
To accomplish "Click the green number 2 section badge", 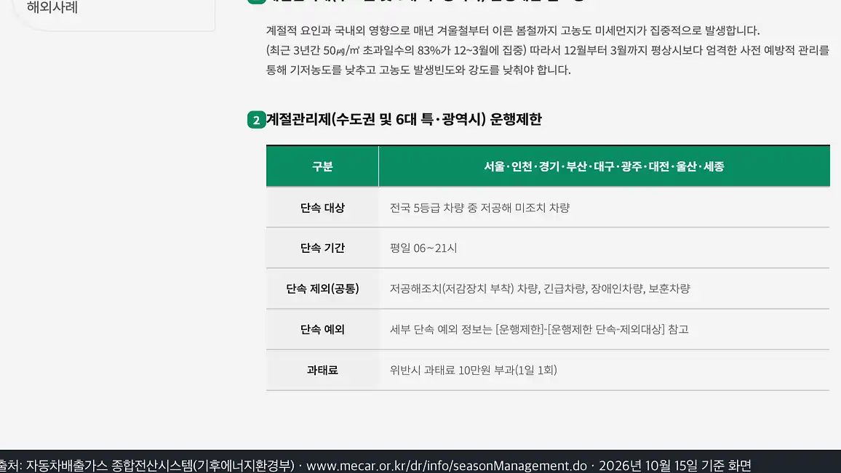I will coord(256,119).
